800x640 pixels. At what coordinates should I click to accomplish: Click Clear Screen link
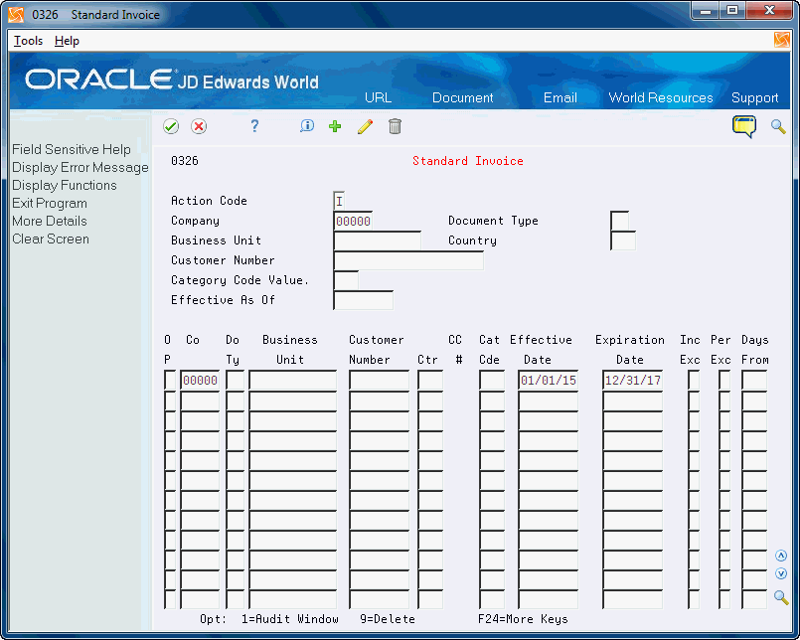click(x=51, y=239)
